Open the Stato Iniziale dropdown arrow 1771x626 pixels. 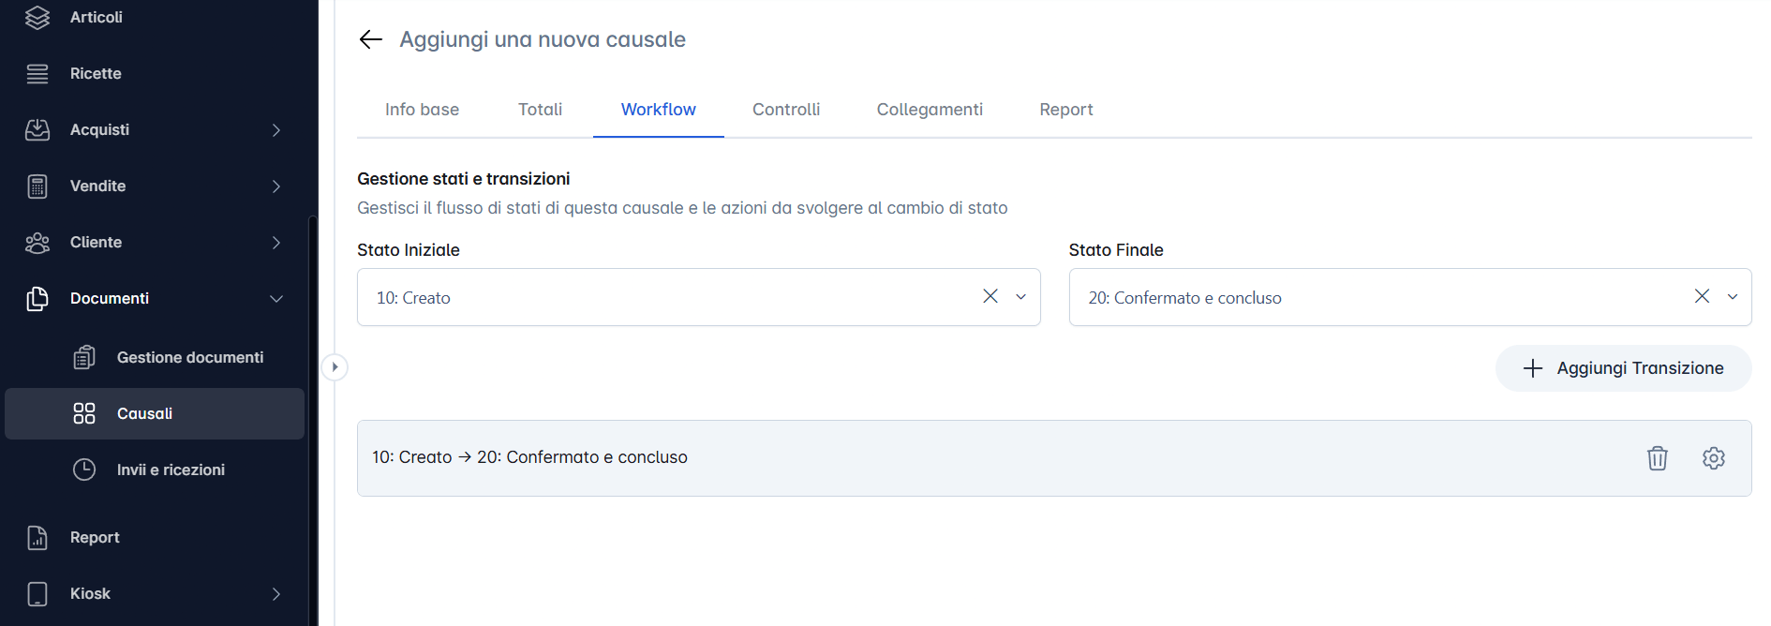tap(1021, 297)
